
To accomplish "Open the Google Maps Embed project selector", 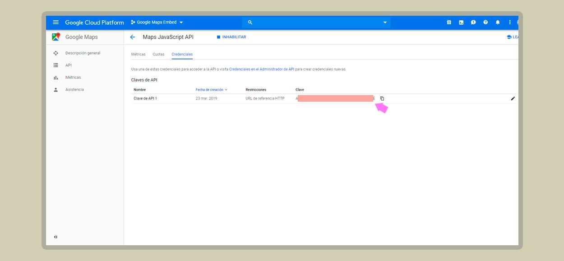I will coord(157,22).
